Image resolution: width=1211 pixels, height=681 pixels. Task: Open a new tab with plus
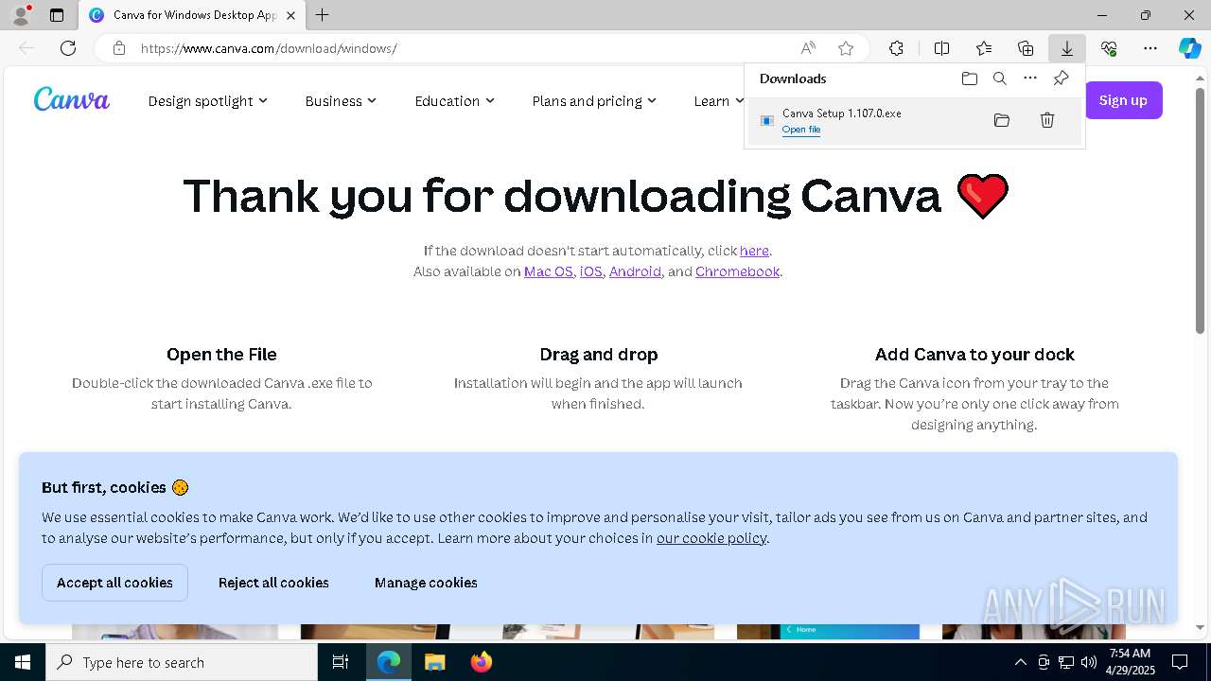[323, 15]
